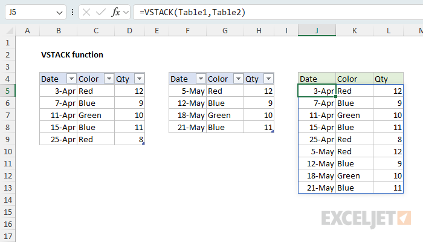Open the Color filter dropdown in column G
Viewport: 423px width, 242px height.
(238, 79)
